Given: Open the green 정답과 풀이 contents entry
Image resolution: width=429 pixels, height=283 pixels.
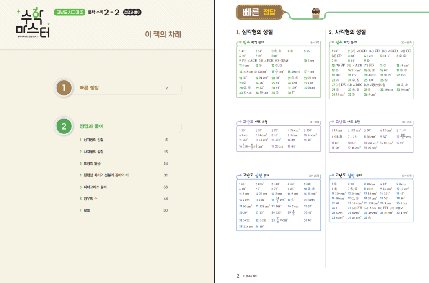Looking at the screenshot, I should coord(91,126).
